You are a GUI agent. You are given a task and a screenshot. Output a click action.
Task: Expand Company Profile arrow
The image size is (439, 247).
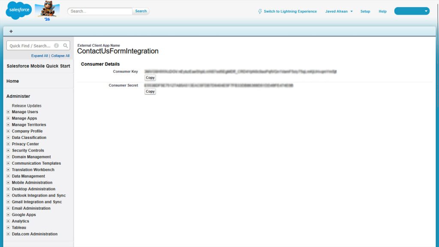pyautogui.click(x=8, y=131)
